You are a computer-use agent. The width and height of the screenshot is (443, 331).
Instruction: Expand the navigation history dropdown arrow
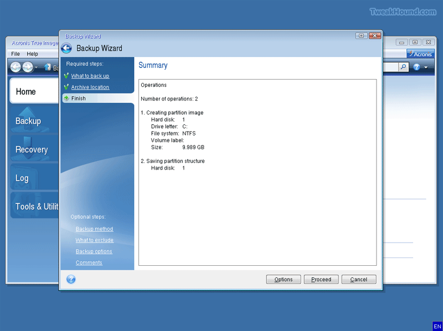tap(36, 67)
